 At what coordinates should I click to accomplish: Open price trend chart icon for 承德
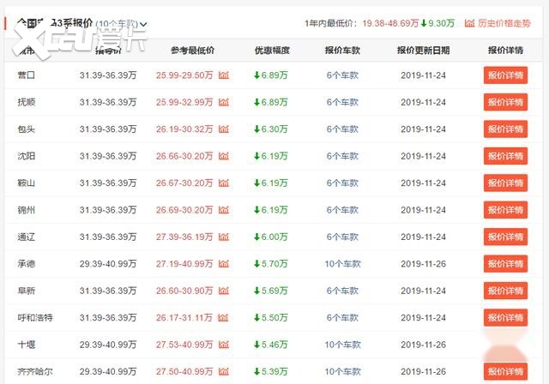point(224,264)
